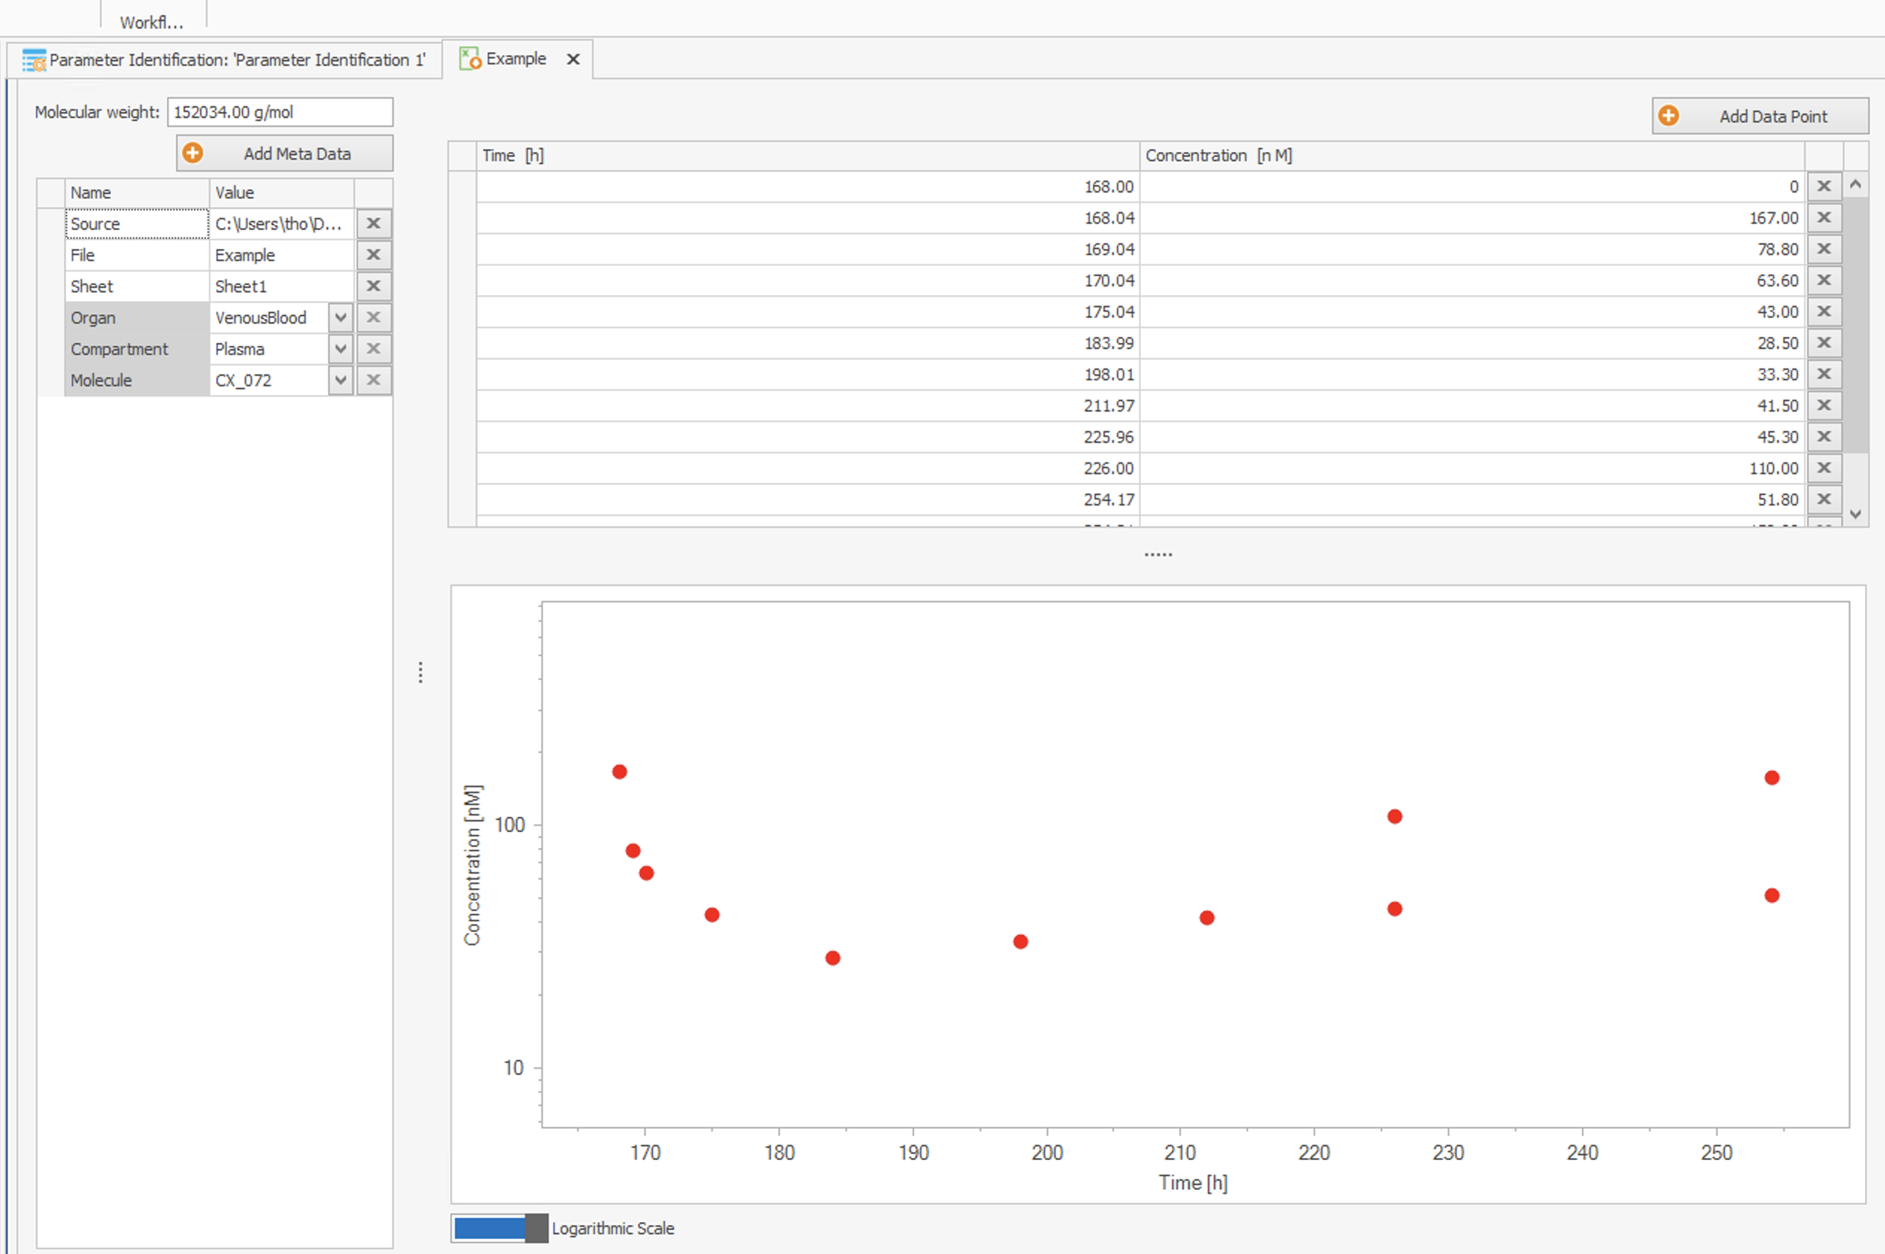
Task: Remove the data point at time 183.99
Action: pos(1824,342)
